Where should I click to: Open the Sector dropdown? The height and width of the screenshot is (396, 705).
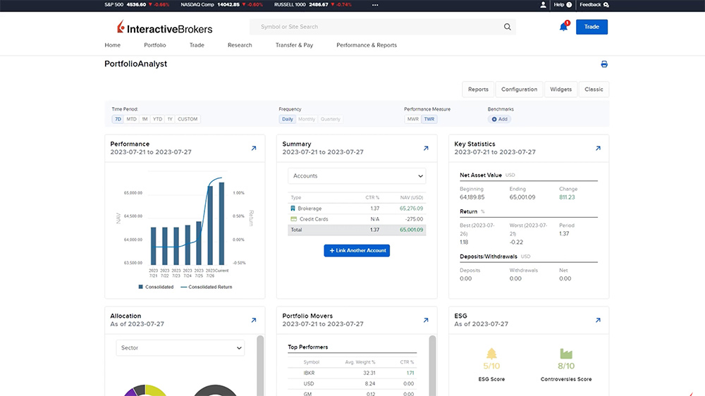180,348
